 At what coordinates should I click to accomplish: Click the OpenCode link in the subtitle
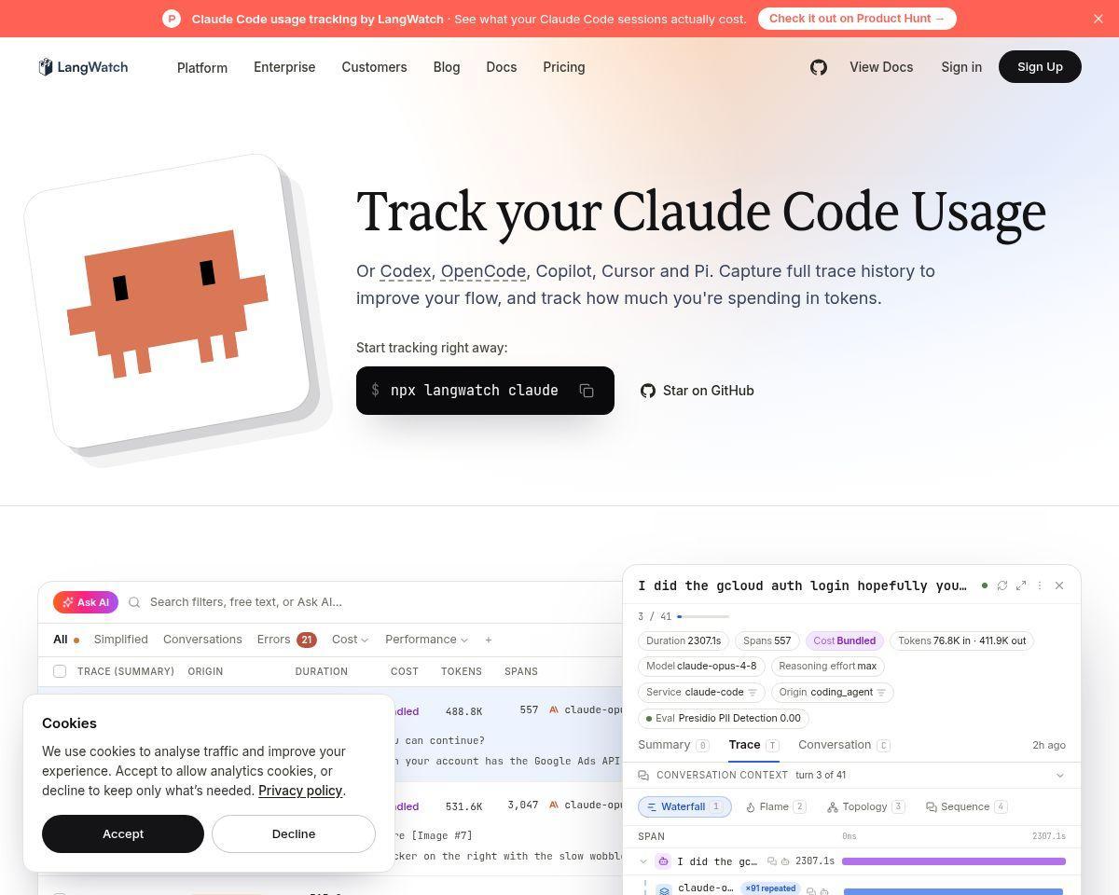coord(483,271)
